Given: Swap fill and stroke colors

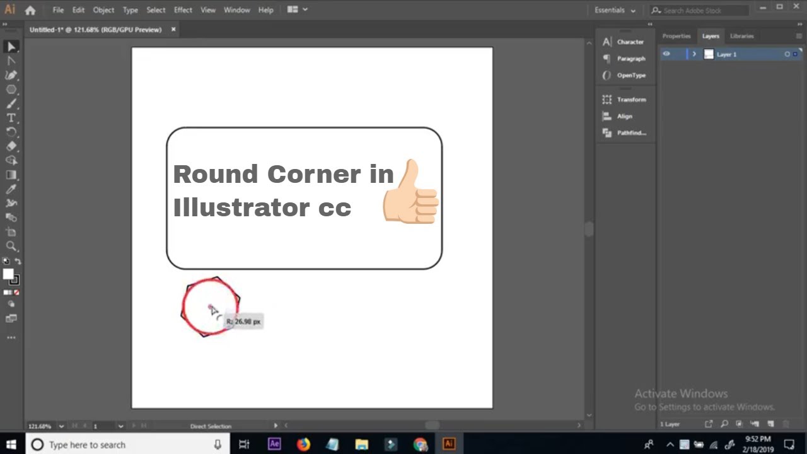Looking at the screenshot, I should [18, 261].
